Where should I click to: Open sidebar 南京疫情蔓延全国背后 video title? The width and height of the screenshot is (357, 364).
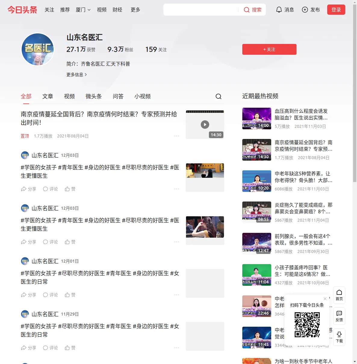click(304, 146)
